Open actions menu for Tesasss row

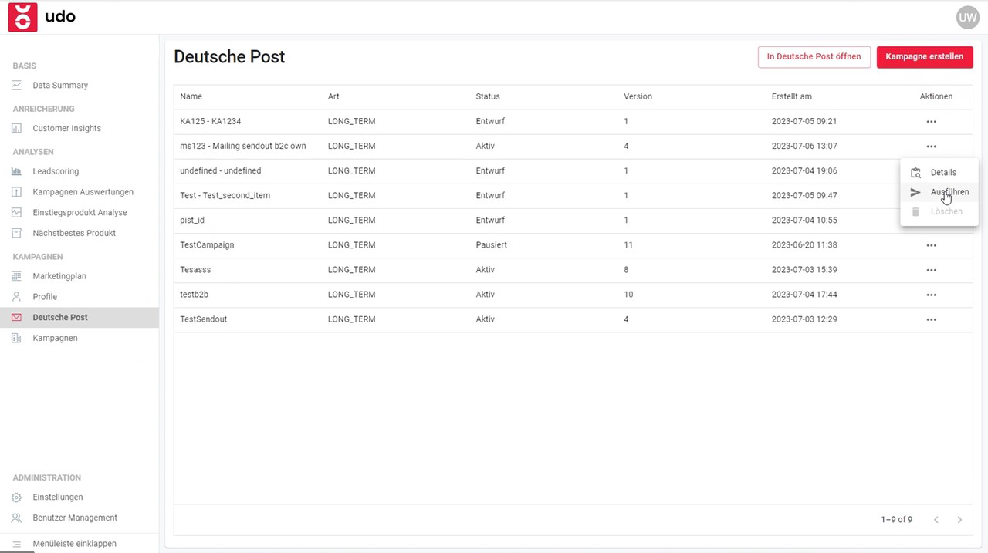coord(932,270)
